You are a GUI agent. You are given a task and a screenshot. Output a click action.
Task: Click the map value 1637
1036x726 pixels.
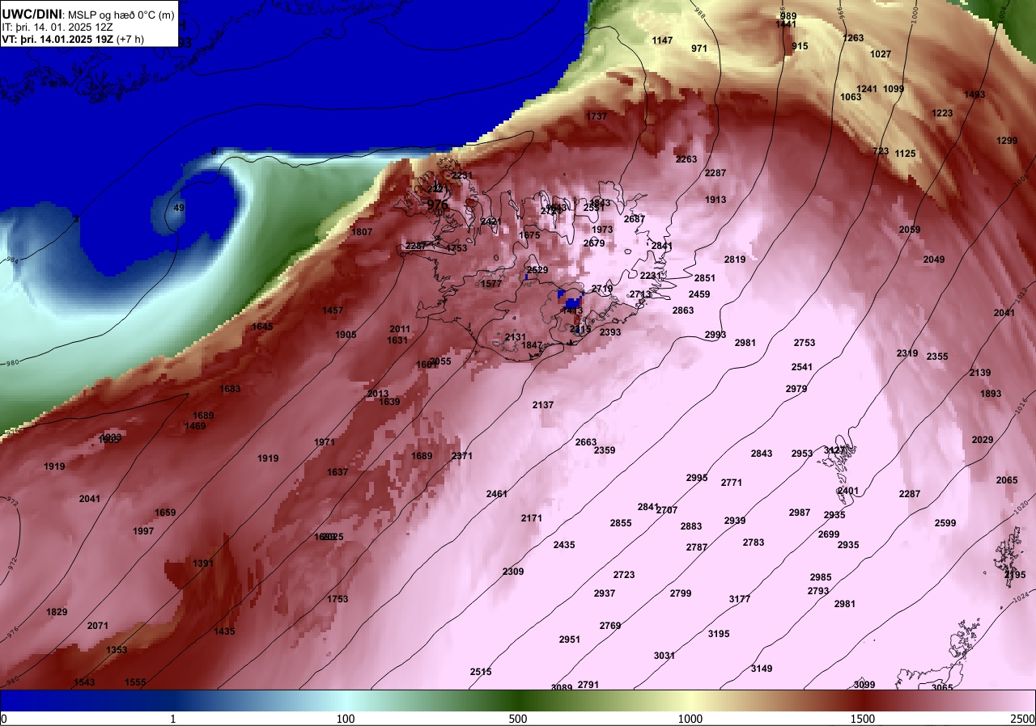click(338, 472)
